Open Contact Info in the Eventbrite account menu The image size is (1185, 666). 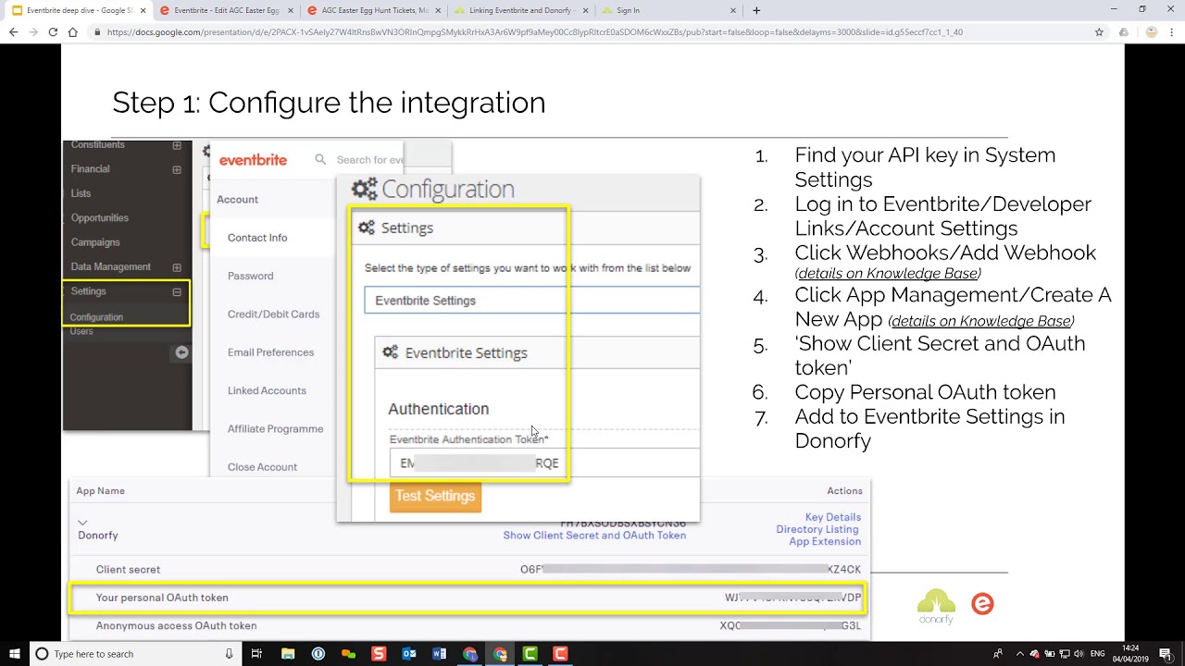tap(257, 238)
